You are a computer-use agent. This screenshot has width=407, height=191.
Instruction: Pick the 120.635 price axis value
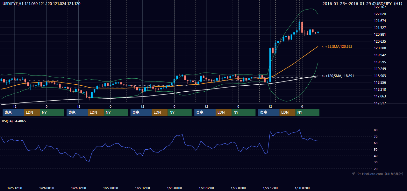coord(380,41)
